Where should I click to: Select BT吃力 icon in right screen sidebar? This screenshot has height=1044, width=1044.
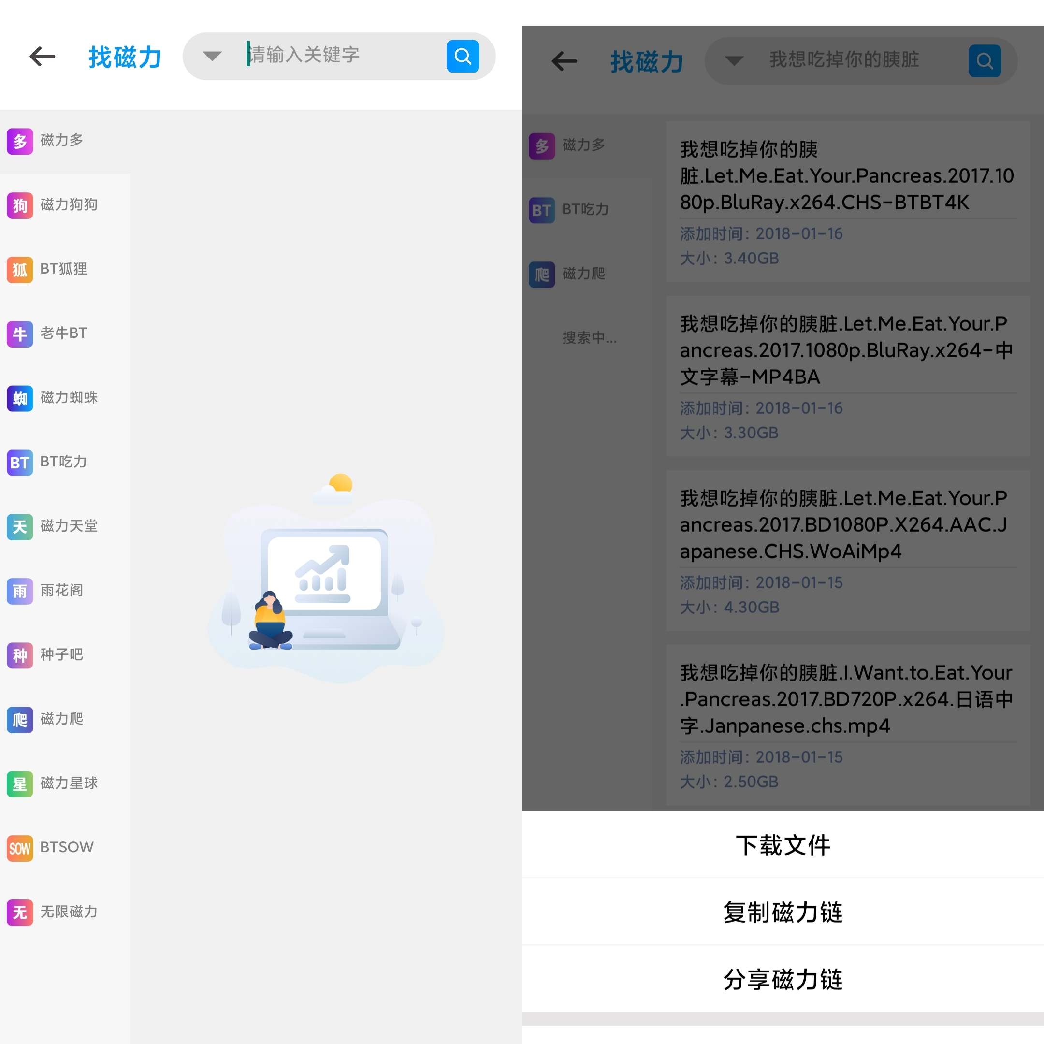click(542, 210)
